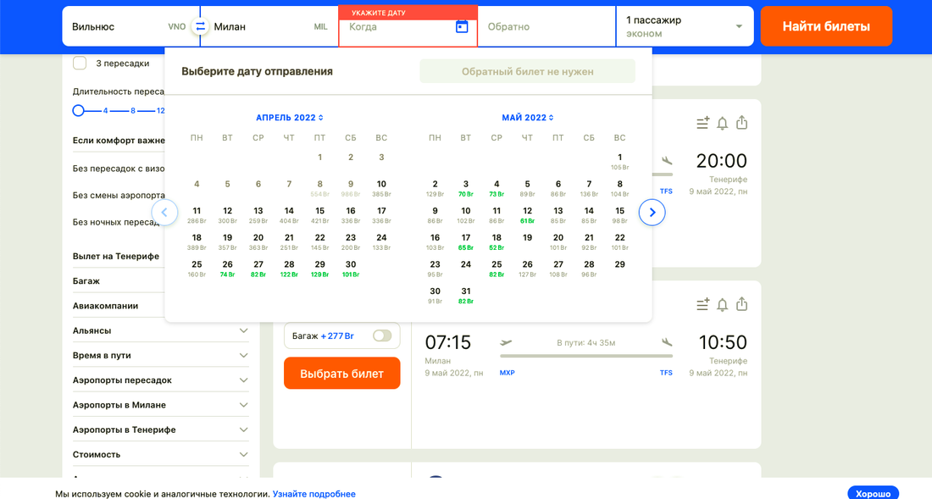Click calendar icon in Когда field
This screenshot has width=932, height=499.
[x=462, y=26]
